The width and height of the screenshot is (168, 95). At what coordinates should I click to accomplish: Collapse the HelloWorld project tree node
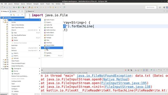coord(2,18)
